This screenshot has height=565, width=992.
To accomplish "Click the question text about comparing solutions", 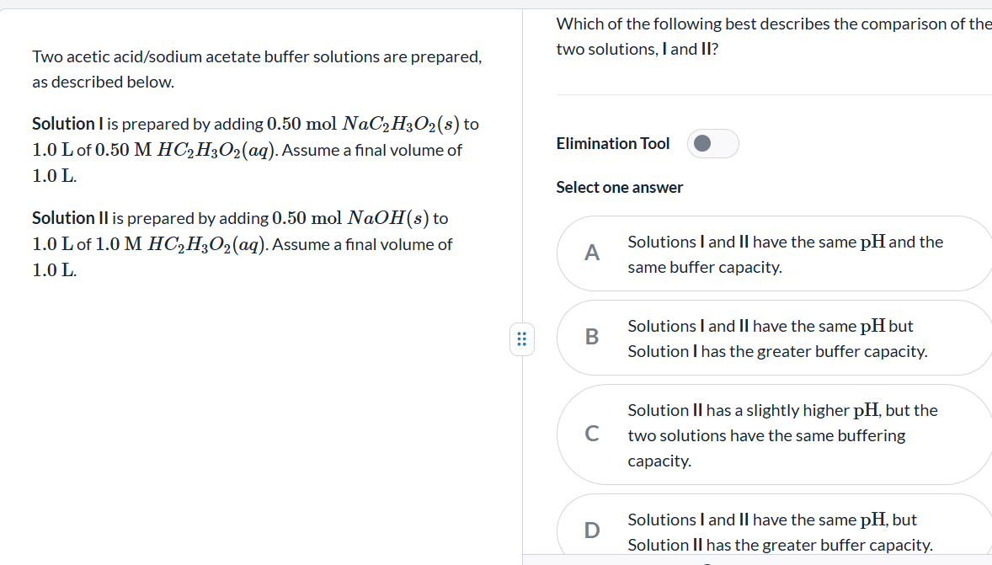I will coord(758,35).
